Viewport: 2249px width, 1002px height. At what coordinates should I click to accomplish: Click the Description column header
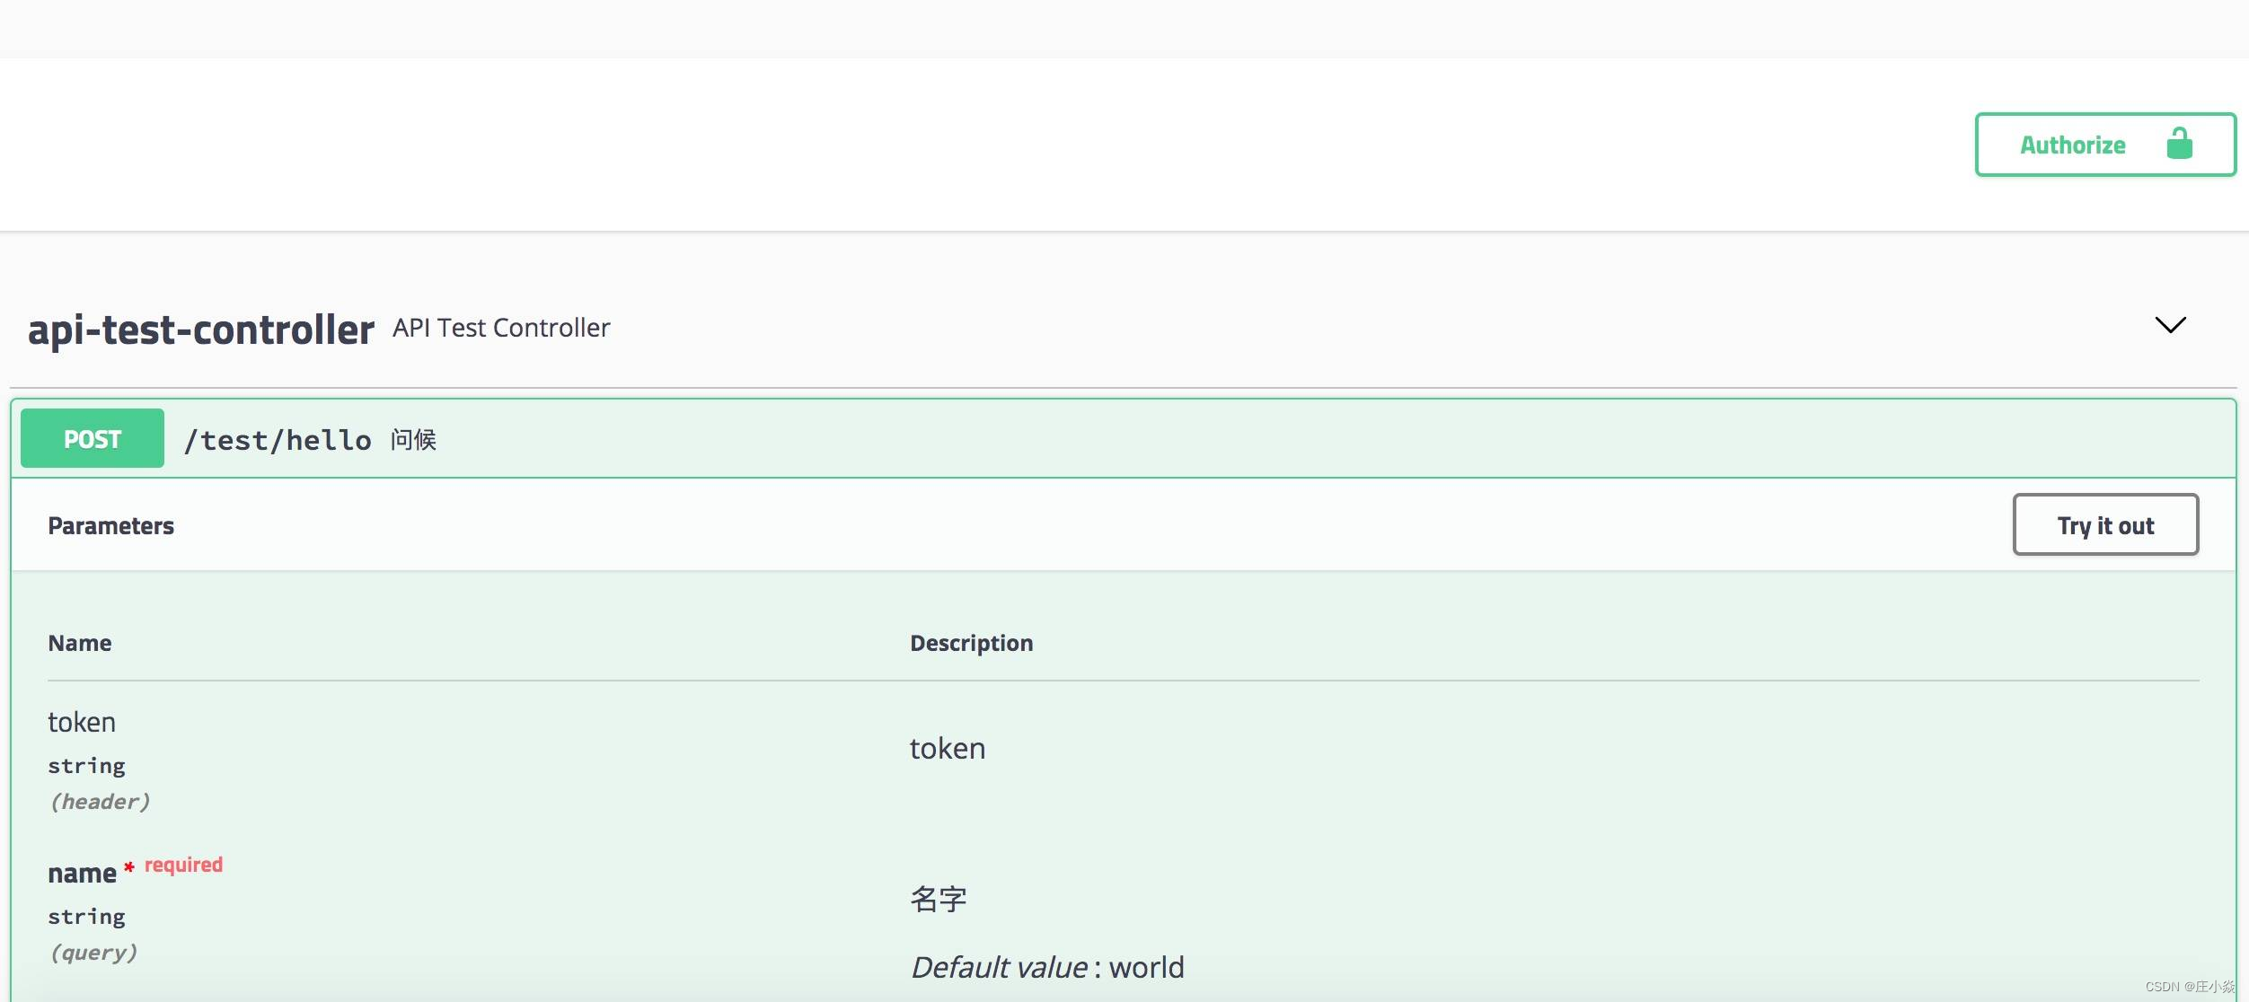tap(971, 643)
